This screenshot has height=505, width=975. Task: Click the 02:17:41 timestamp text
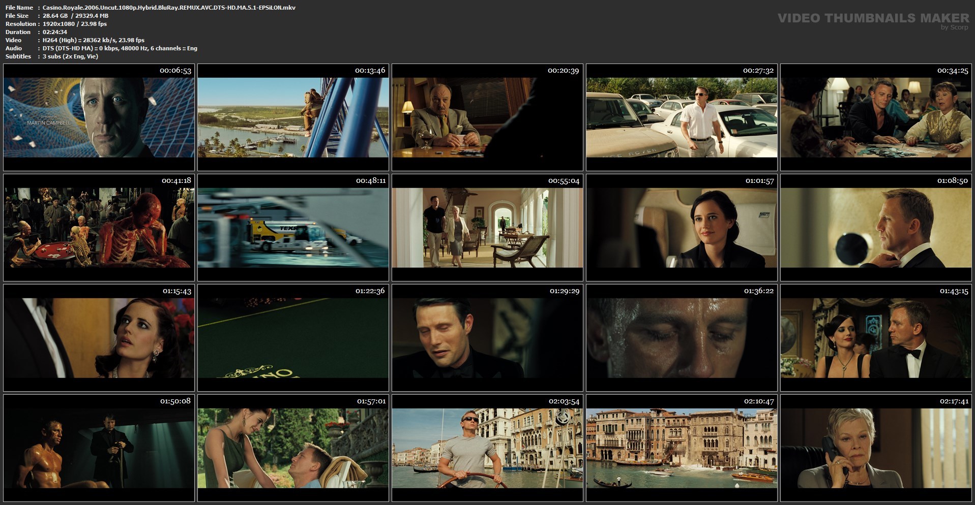tap(954, 401)
